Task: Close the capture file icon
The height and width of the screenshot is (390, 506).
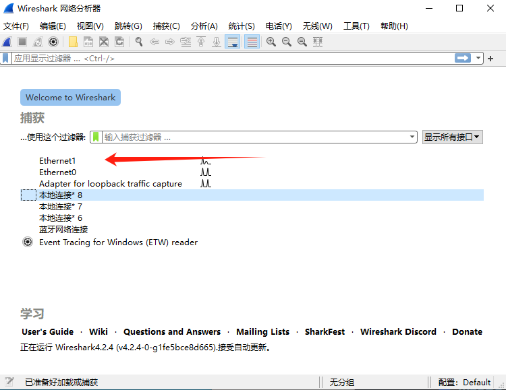Action: (x=104, y=42)
